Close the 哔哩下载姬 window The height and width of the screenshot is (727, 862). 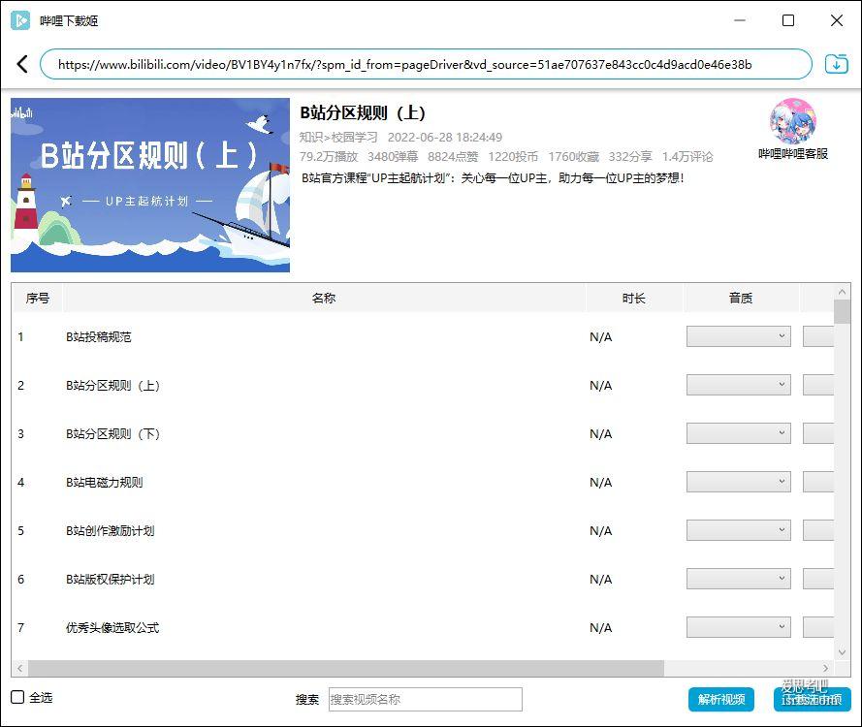[x=836, y=21]
